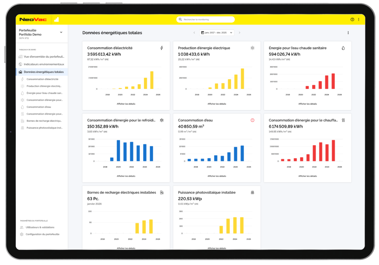The height and width of the screenshot is (265, 379).
Task: Click Afficher les détails under Consommation d'eau
Action: (x=216, y=176)
